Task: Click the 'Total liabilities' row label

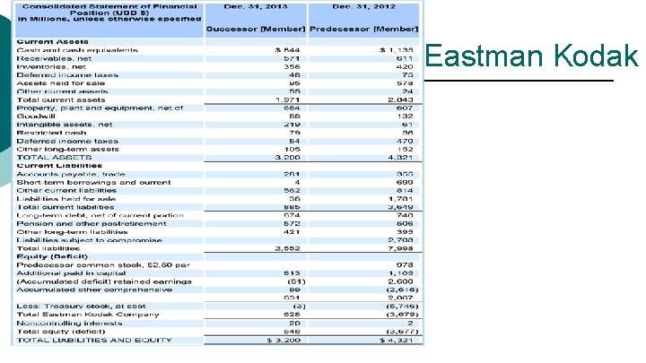Action: tap(48, 248)
